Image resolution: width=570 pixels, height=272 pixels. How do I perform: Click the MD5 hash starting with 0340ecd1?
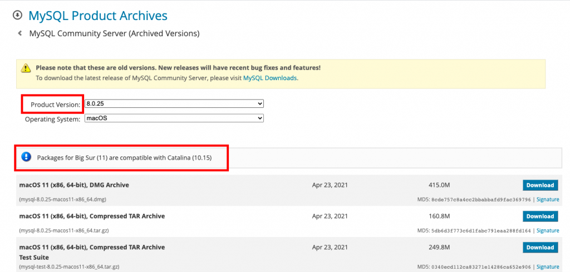coord(481,267)
